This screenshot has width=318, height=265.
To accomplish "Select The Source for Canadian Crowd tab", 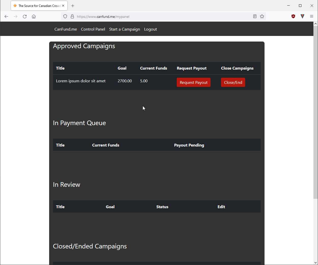I will click(x=38, y=6).
